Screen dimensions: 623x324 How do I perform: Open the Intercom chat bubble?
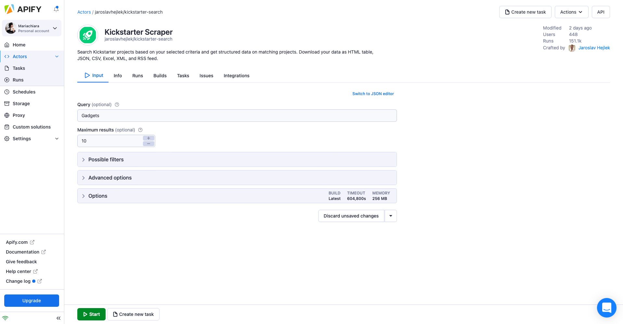(606, 307)
